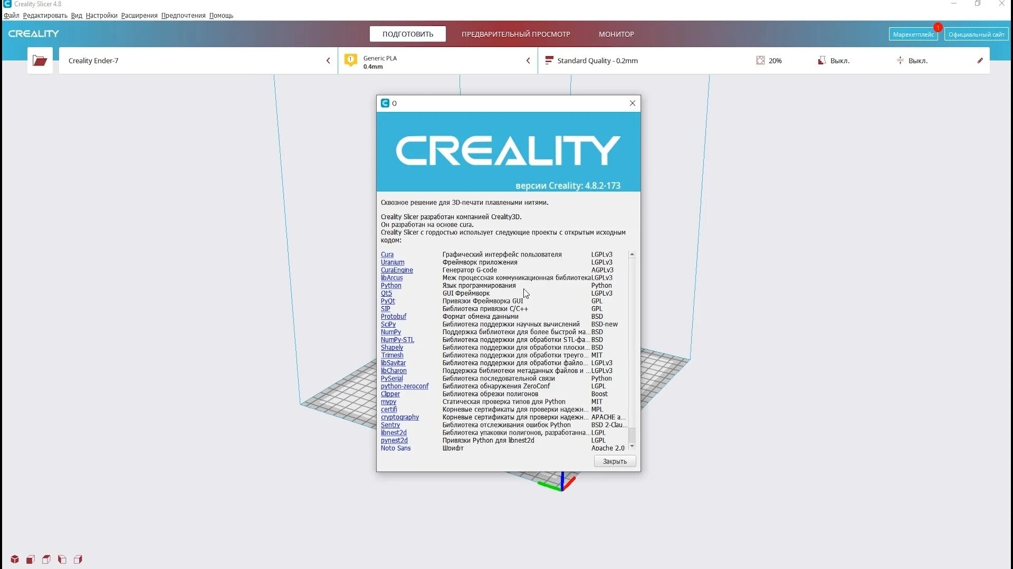Image resolution: width=1013 pixels, height=569 pixels.
Task: Open the Cura project link
Action: point(387,254)
